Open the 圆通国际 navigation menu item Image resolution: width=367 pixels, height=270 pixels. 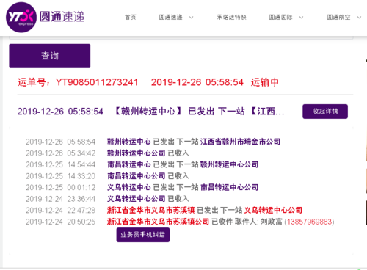tap(280, 17)
